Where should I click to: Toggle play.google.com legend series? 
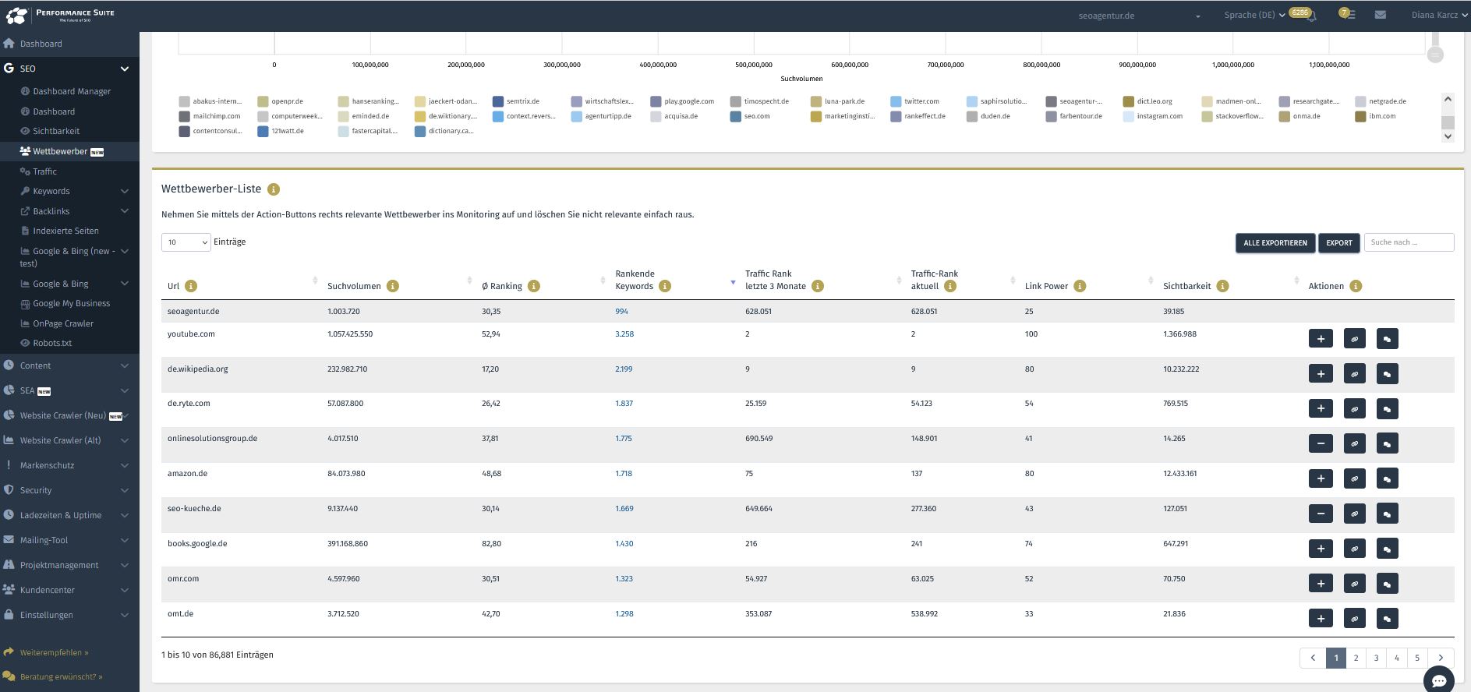683,101
